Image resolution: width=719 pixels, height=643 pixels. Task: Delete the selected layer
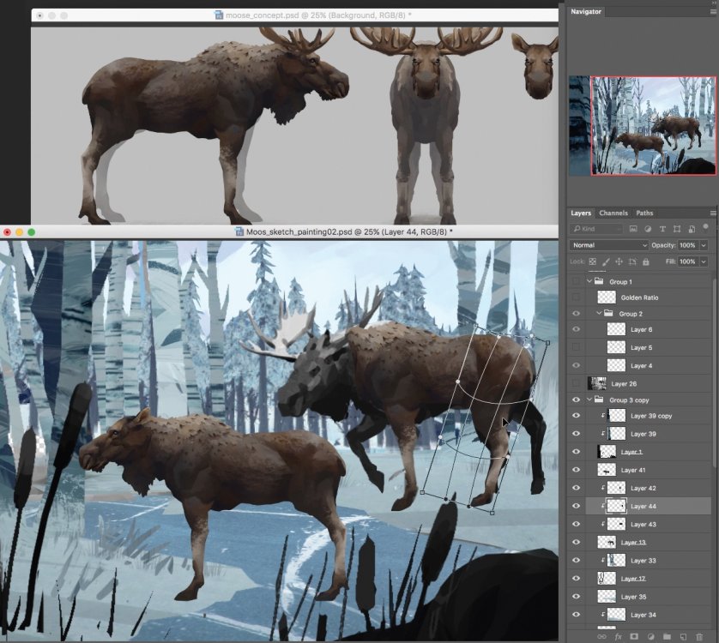(x=699, y=637)
